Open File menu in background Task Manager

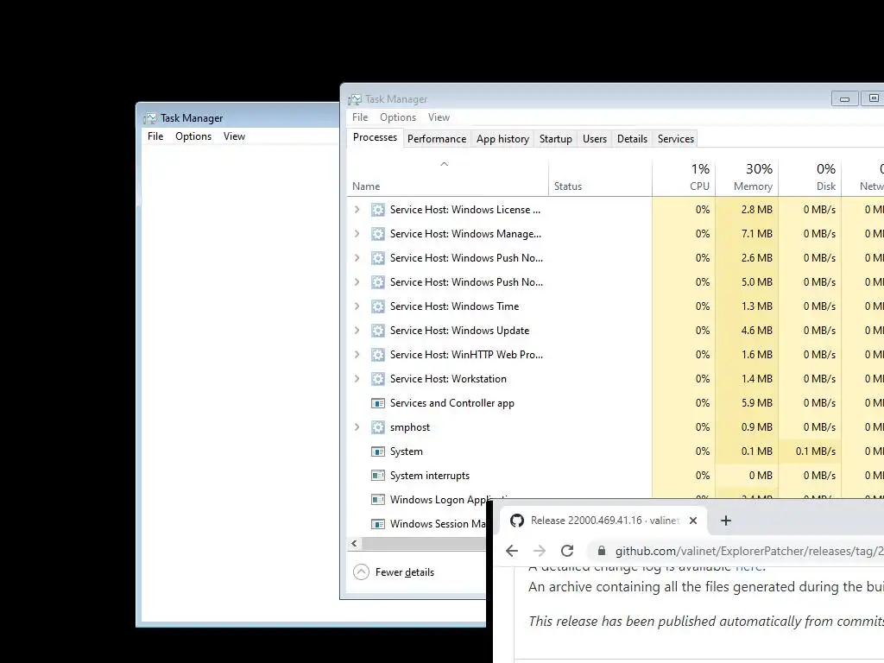pyautogui.click(x=155, y=136)
